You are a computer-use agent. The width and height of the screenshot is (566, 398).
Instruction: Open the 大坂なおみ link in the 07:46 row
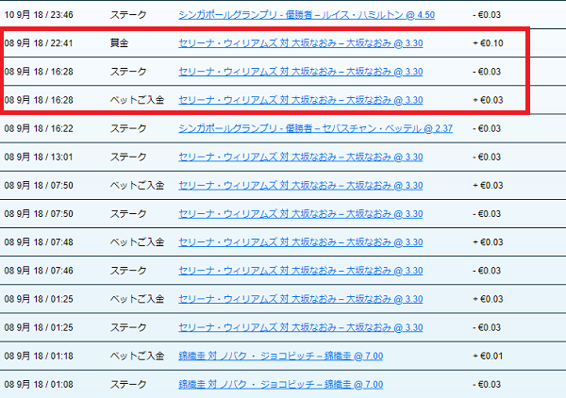click(x=301, y=271)
